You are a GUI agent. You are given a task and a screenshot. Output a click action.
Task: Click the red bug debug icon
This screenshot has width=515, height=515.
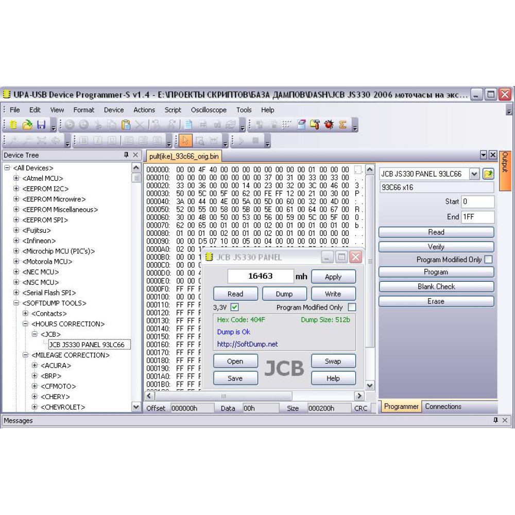pos(329,125)
